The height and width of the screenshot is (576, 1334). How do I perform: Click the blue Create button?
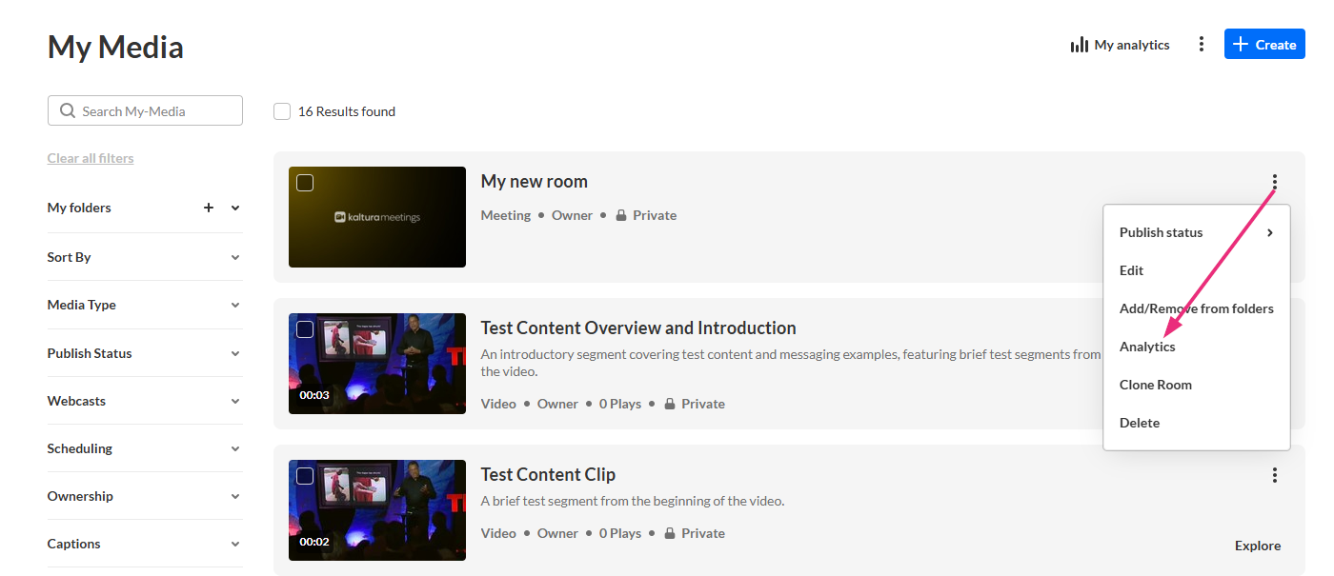[x=1264, y=44]
